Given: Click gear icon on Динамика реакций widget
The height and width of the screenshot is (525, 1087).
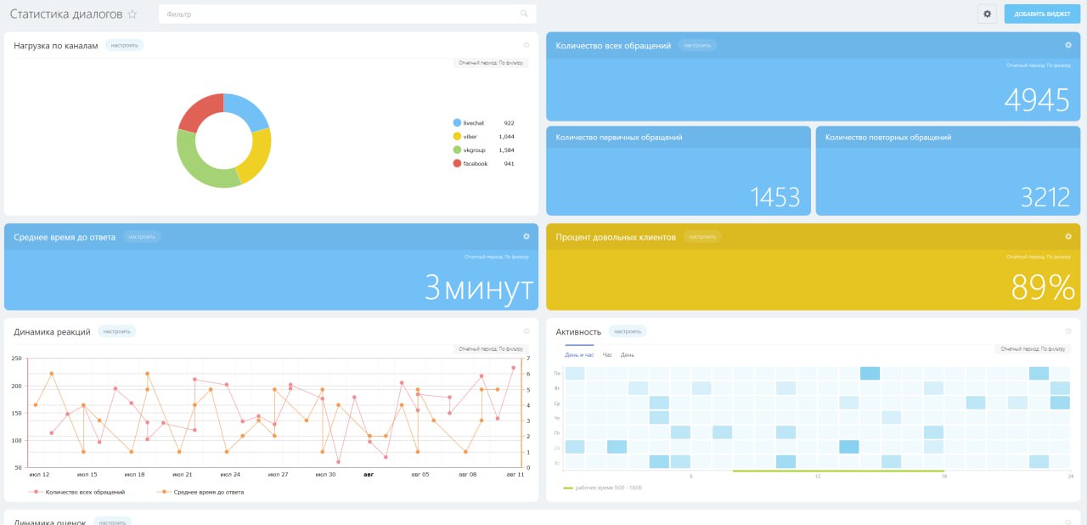Looking at the screenshot, I should tap(526, 331).
